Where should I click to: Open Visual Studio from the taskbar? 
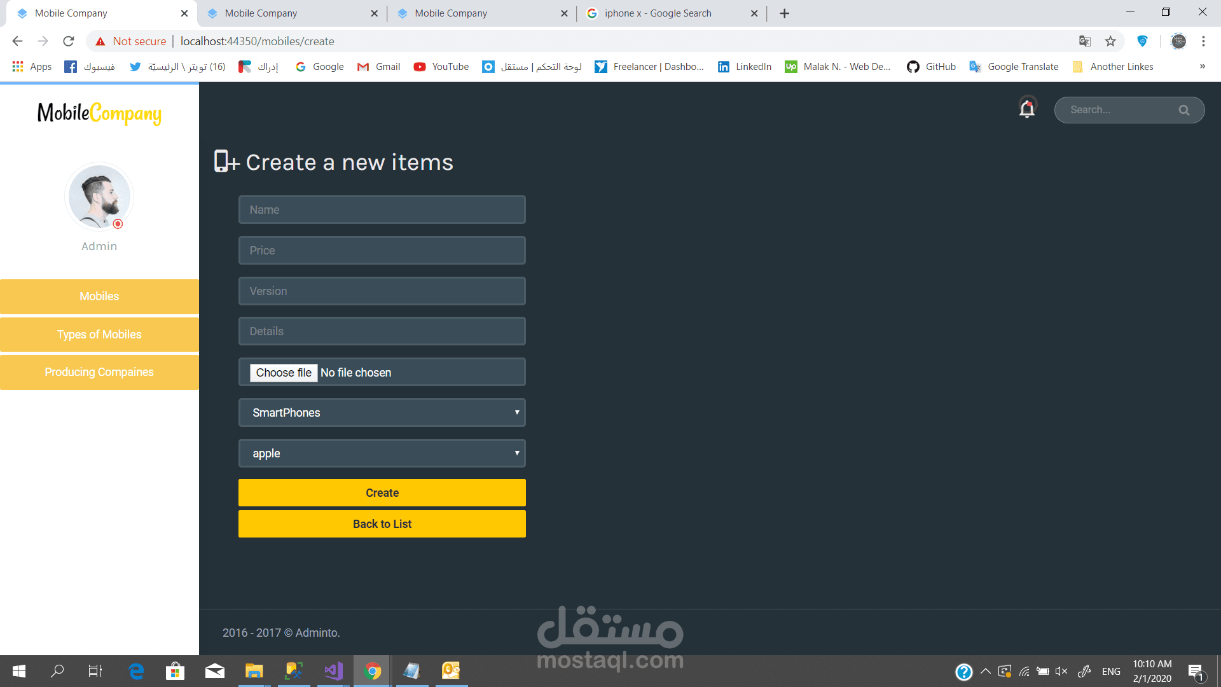333,671
